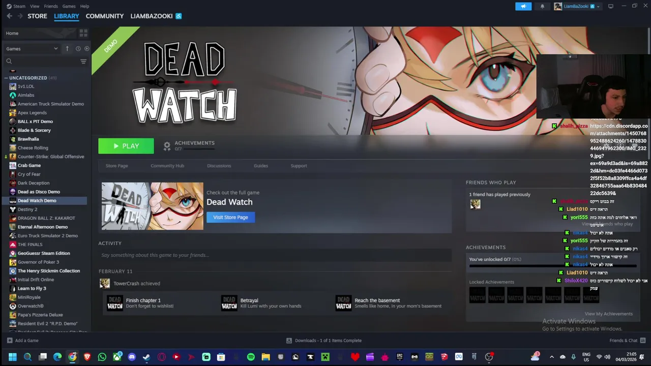Select Destiny 2 in game list
The width and height of the screenshot is (651, 366).
(x=27, y=209)
